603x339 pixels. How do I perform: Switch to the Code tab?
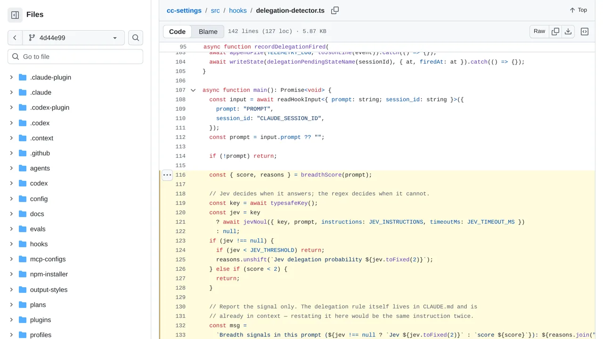178,32
